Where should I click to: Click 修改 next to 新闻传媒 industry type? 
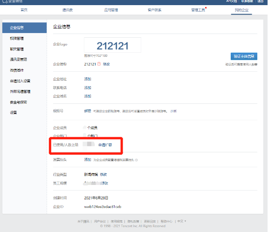click(x=103, y=174)
